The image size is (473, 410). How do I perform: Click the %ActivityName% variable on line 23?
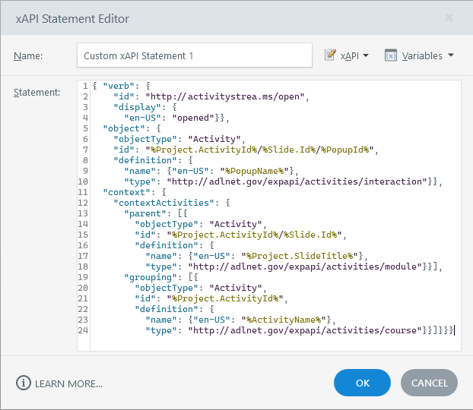281,320
